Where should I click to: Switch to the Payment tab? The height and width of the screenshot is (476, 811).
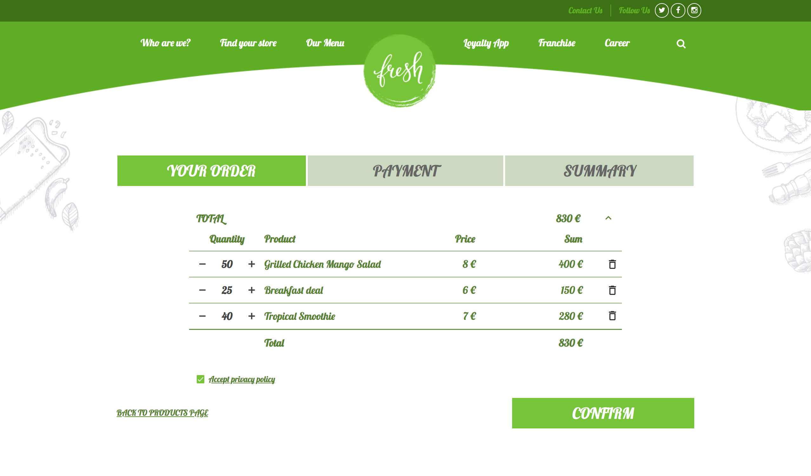point(405,170)
